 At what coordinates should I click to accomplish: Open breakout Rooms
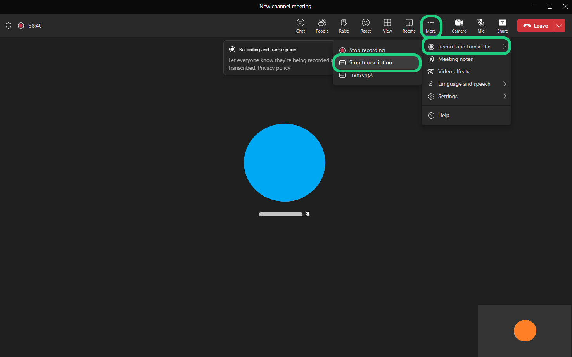409,26
